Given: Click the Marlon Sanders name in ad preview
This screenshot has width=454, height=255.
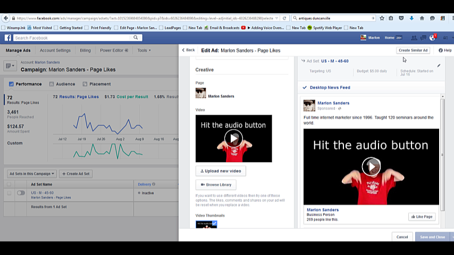Looking at the screenshot, I should [x=333, y=103].
